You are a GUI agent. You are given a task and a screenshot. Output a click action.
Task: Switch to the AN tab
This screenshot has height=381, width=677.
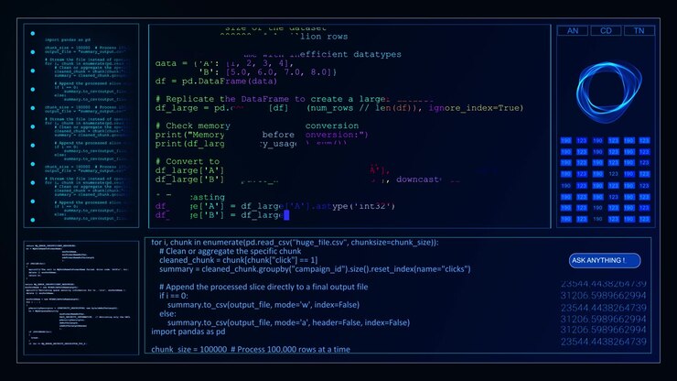[573, 31]
